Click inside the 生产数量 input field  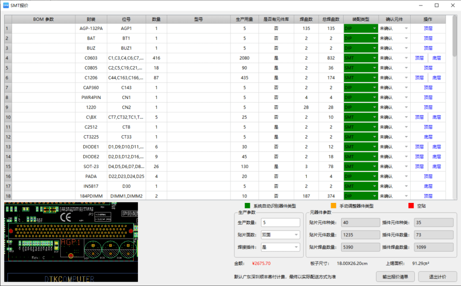(x=280, y=222)
